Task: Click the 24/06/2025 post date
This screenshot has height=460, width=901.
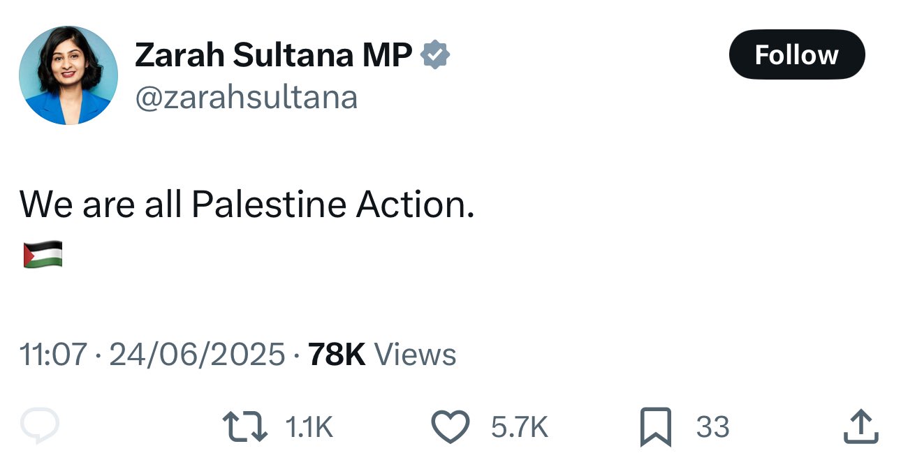Action: (x=197, y=355)
